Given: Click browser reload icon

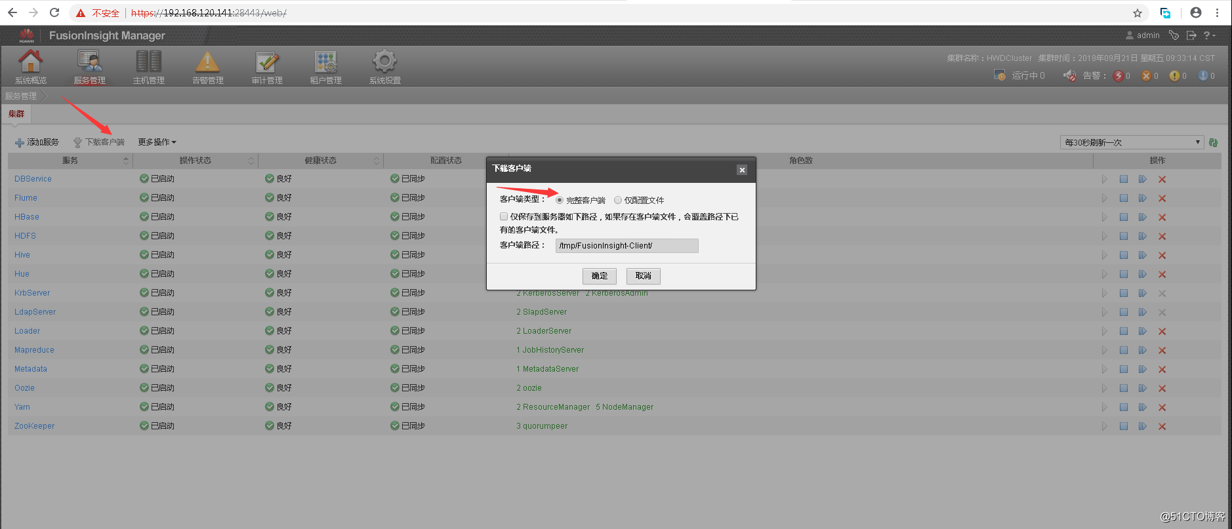Looking at the screenshot, I should (54, 12).
